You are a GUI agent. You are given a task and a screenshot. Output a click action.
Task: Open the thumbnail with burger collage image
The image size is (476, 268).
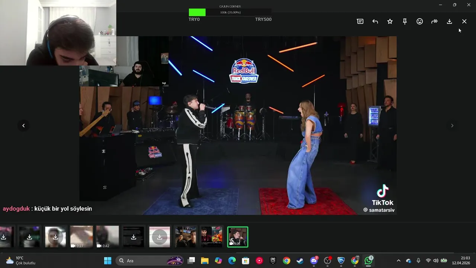pyautogui.click(x=212, y=237)
